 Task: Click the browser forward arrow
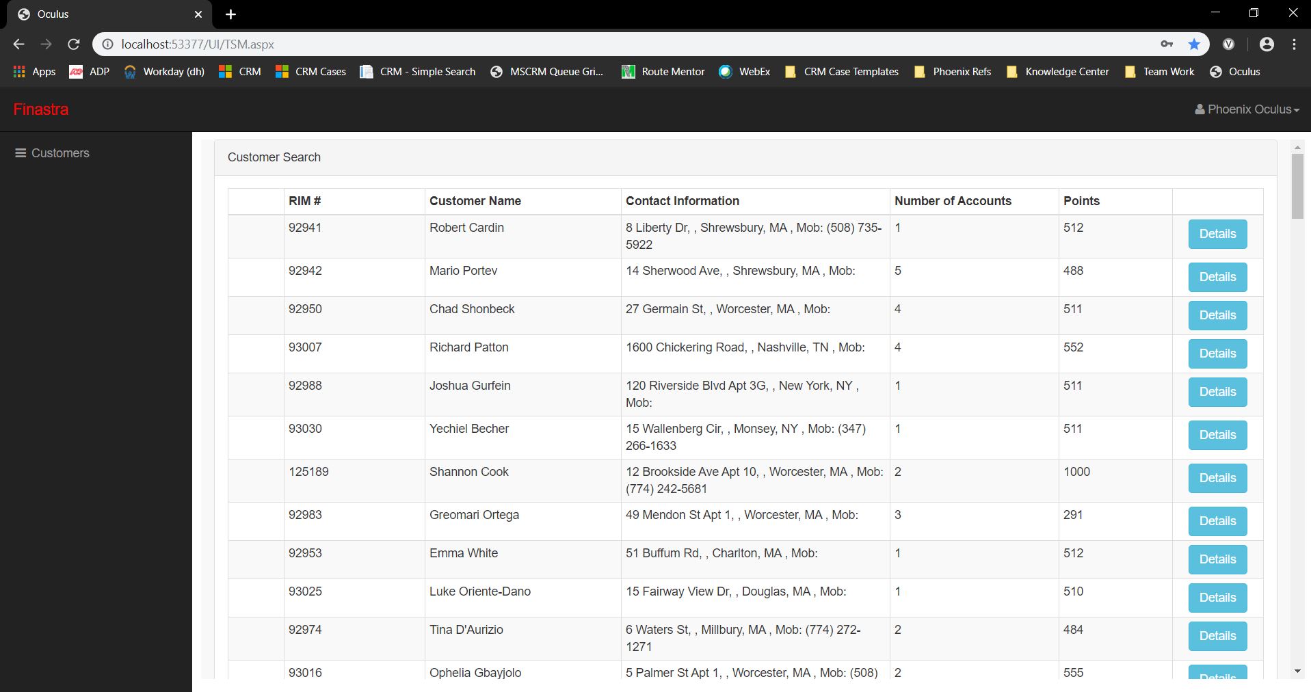point(46,44)
